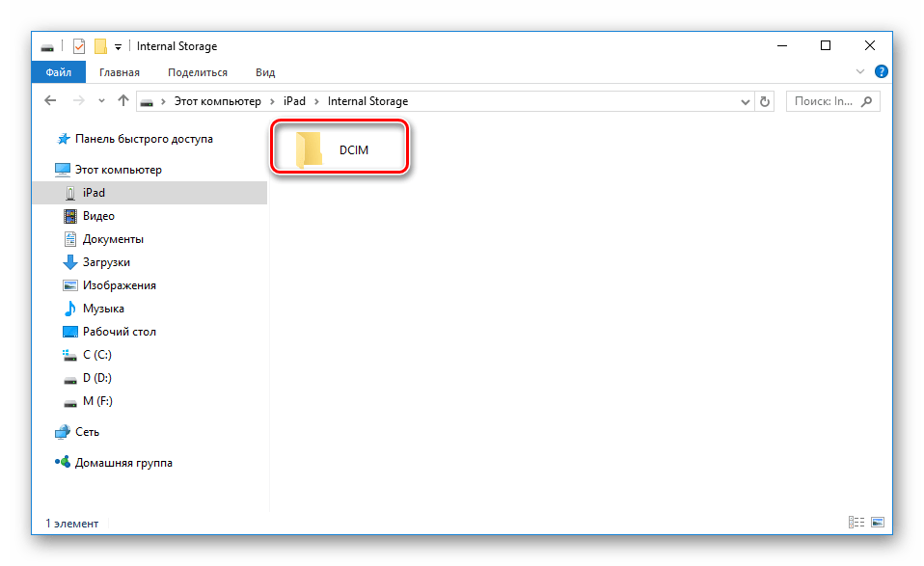924x566 pixels.
Task: Go up one folder level
Action: click(123, 101)
